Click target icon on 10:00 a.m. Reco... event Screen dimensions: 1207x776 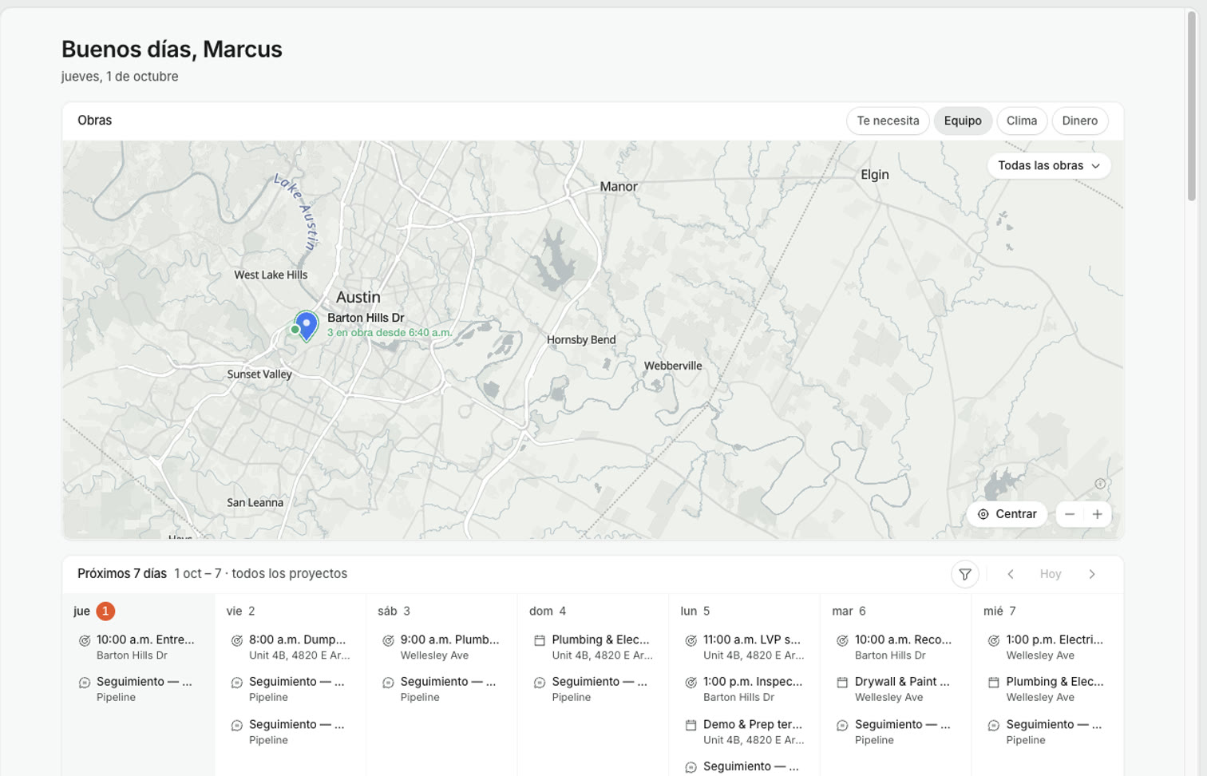pyautogui.click(x=842, y=640)
